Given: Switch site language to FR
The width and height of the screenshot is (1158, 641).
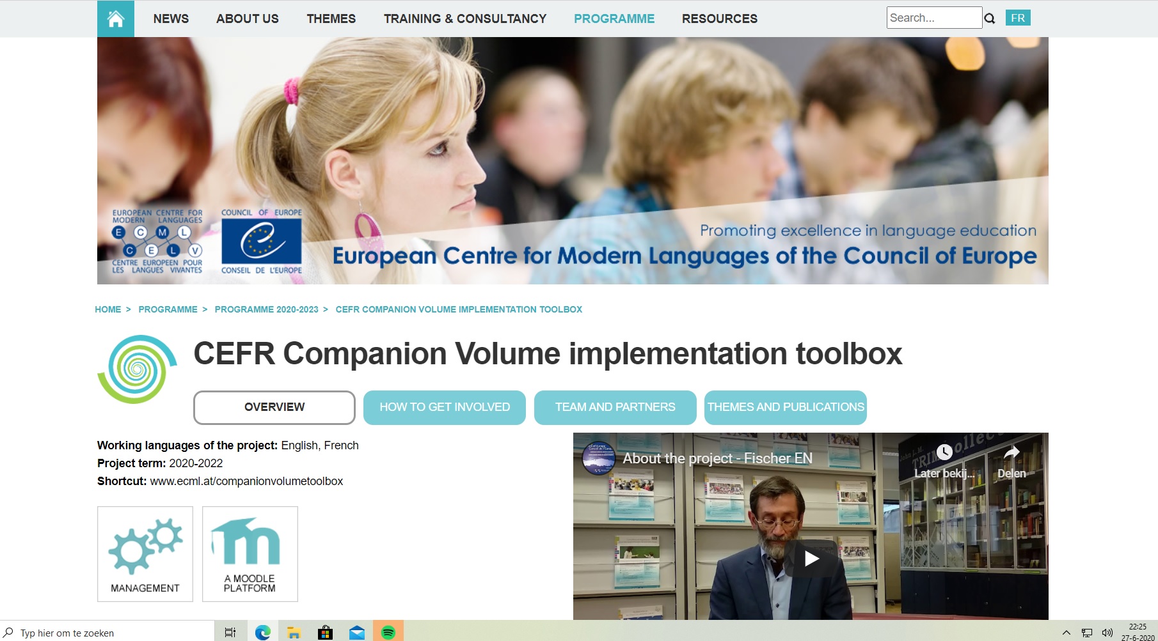Looking at the screenshot, I should pos(1018,18).
